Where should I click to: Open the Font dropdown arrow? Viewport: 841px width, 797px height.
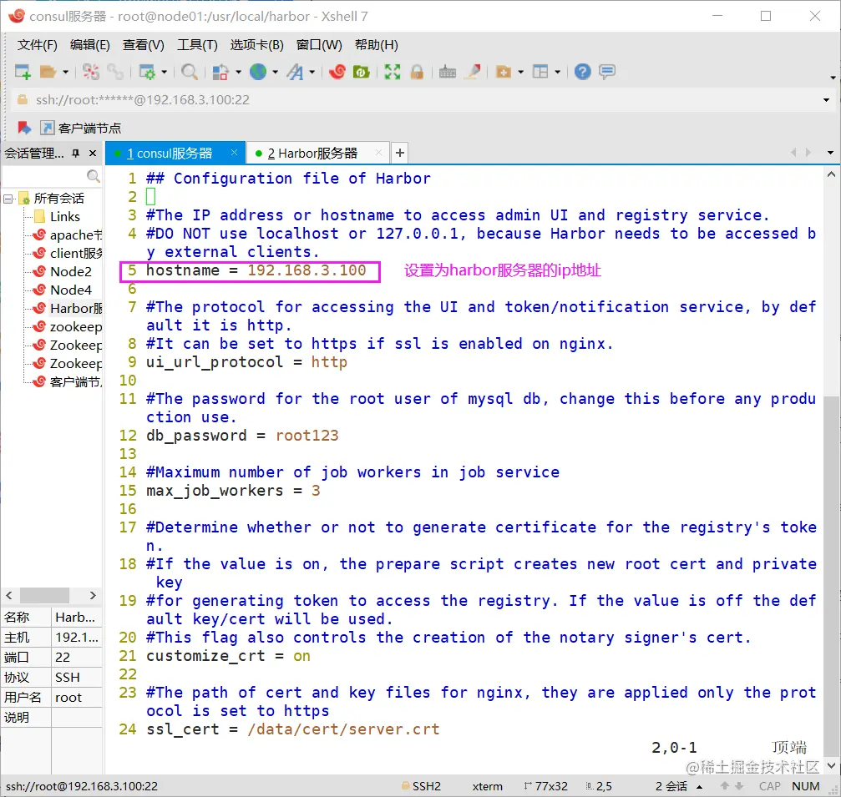312,72
